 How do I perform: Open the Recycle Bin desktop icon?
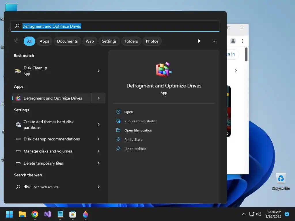click(281, 181)
